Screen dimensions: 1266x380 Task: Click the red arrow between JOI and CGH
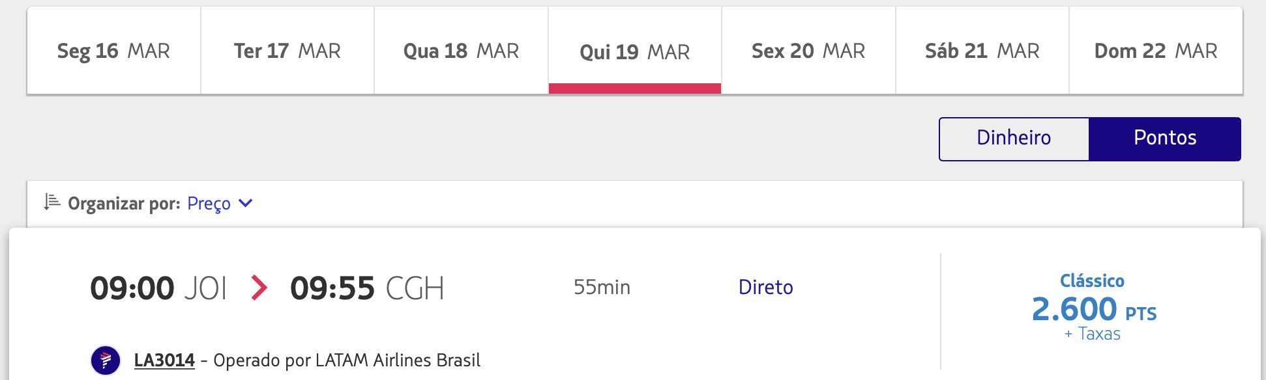coord(259,288)
